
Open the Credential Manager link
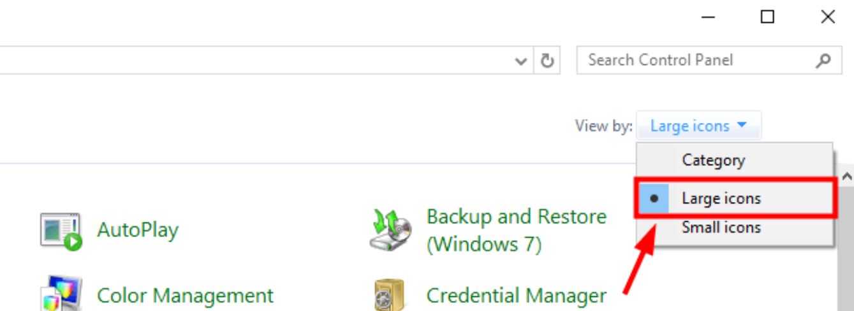coord(517,296)
